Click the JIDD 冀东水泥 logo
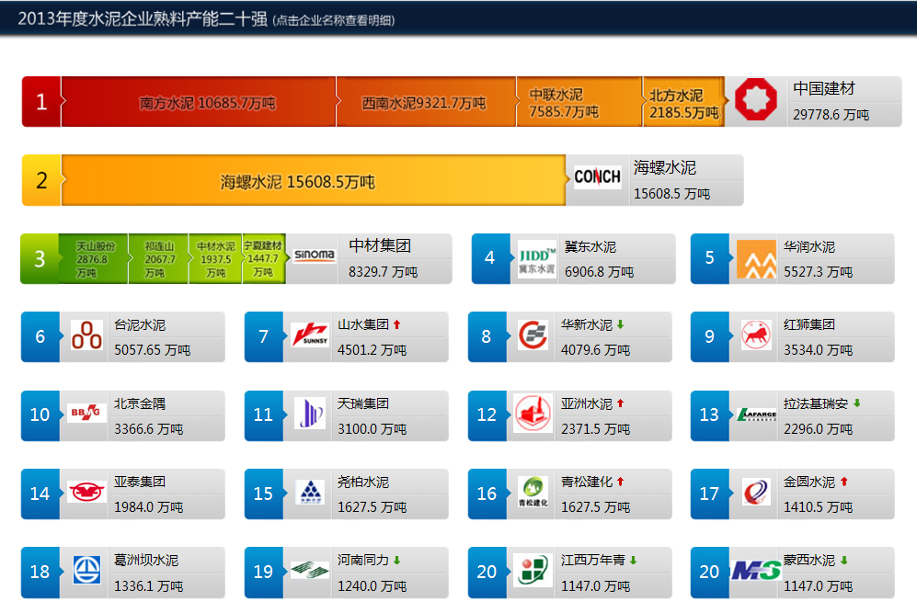Screen dimensions: 917x613 (x=537, y=259)
